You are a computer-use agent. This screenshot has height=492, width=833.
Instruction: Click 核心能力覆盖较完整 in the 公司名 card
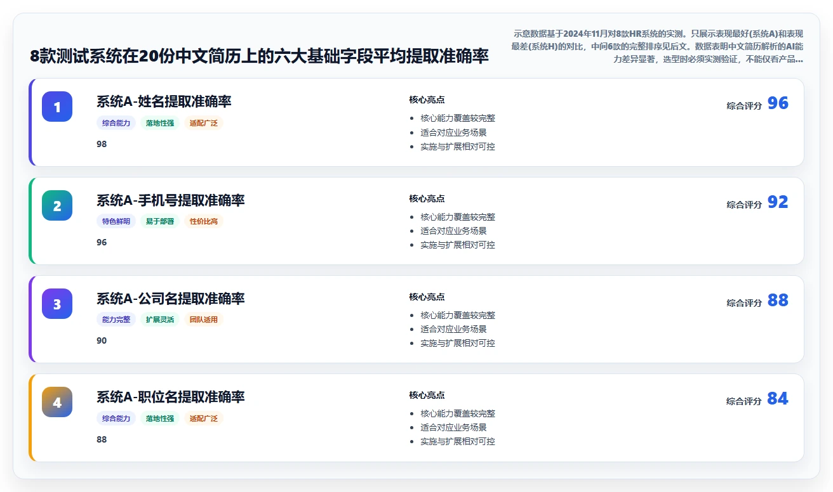[458, 315]
